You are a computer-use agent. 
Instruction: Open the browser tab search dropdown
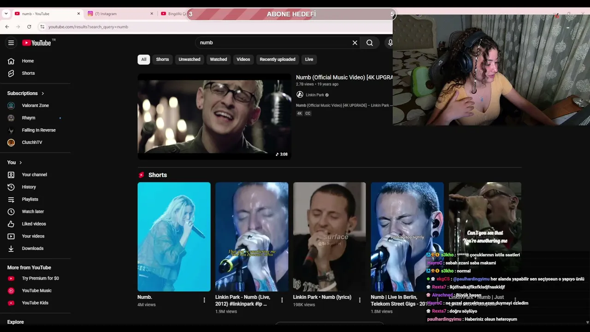pos(6,14)
